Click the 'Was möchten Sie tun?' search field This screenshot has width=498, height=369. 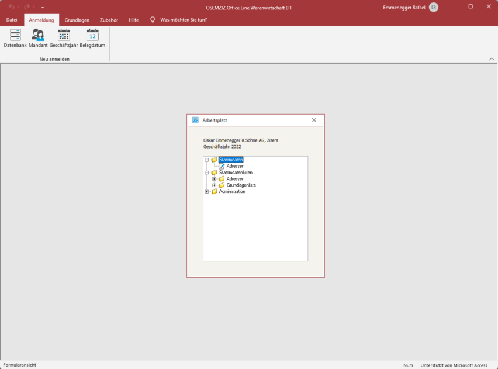(183, 20)
